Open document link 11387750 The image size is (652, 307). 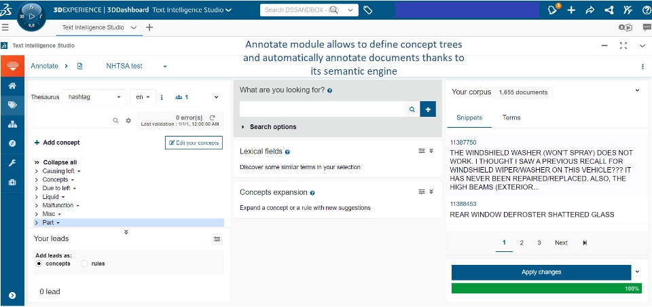[x=463, y=142]
